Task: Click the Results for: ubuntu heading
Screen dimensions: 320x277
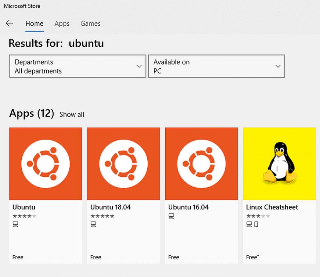Action: pos(56,43)
